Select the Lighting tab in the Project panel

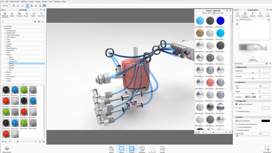(x=252, y=14)
